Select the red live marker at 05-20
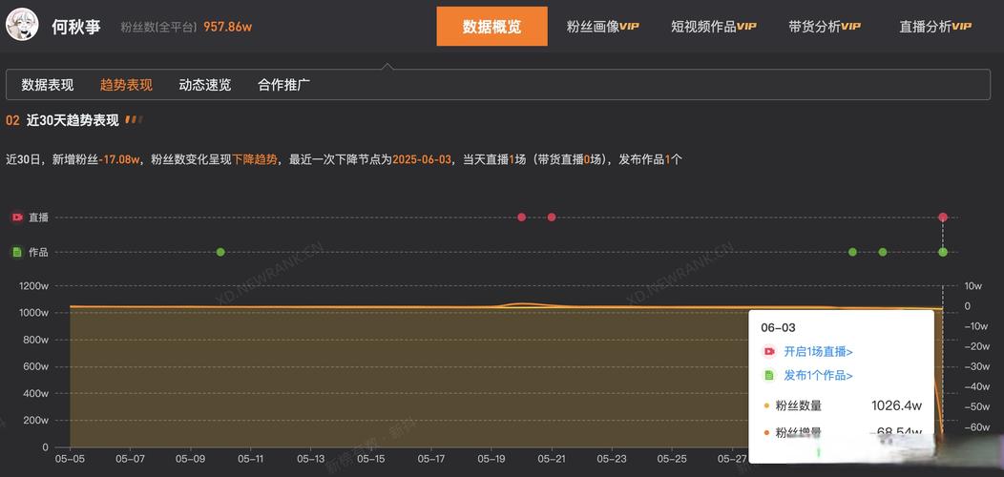This screenshot has width=1004, height=477. tap(521, 218)
